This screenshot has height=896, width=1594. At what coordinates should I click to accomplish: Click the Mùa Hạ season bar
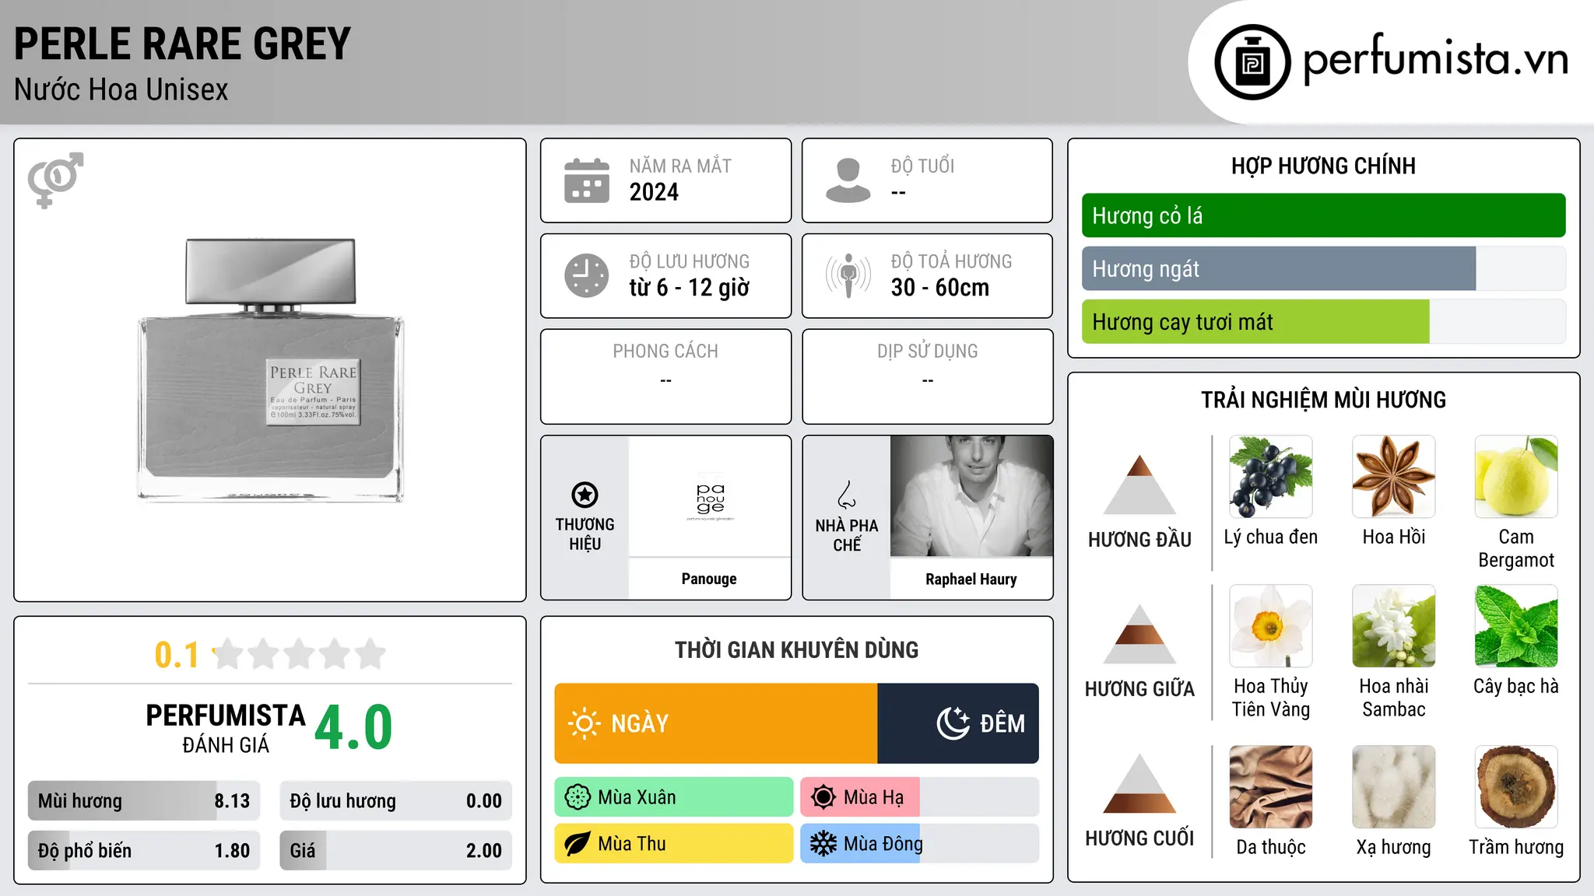[919, 797]
